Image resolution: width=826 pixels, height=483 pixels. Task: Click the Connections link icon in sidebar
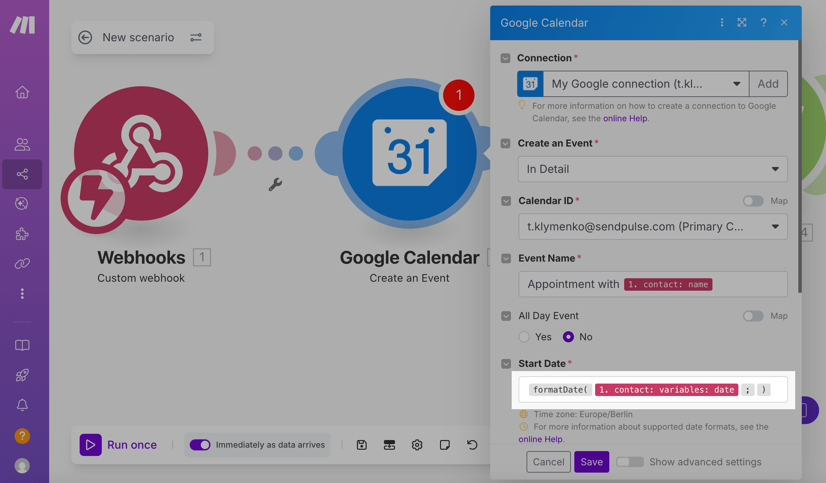tap(22, 264)
